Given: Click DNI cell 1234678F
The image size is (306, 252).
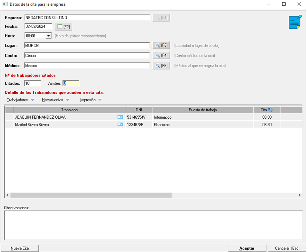Looking at the screenshot, I should click(x=139, y=125).
